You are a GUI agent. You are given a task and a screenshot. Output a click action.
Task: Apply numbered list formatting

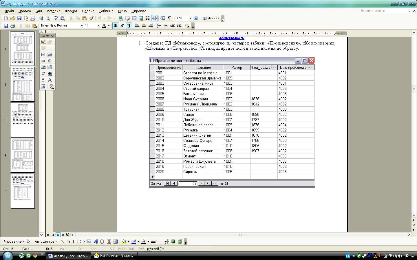click(x=159, y=26)
